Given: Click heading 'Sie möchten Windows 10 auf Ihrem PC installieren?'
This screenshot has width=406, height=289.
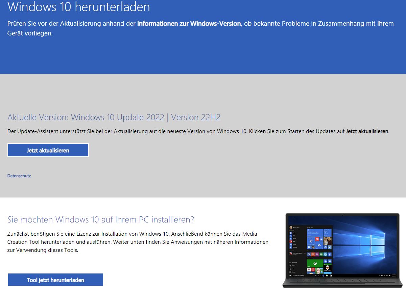Looking at the screenshot, I should [101, 220].
